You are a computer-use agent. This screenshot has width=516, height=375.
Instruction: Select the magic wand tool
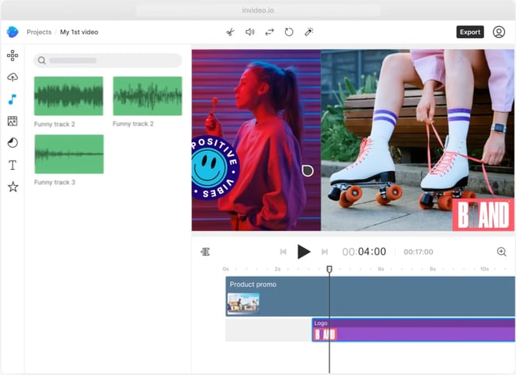tap(310, 32)
